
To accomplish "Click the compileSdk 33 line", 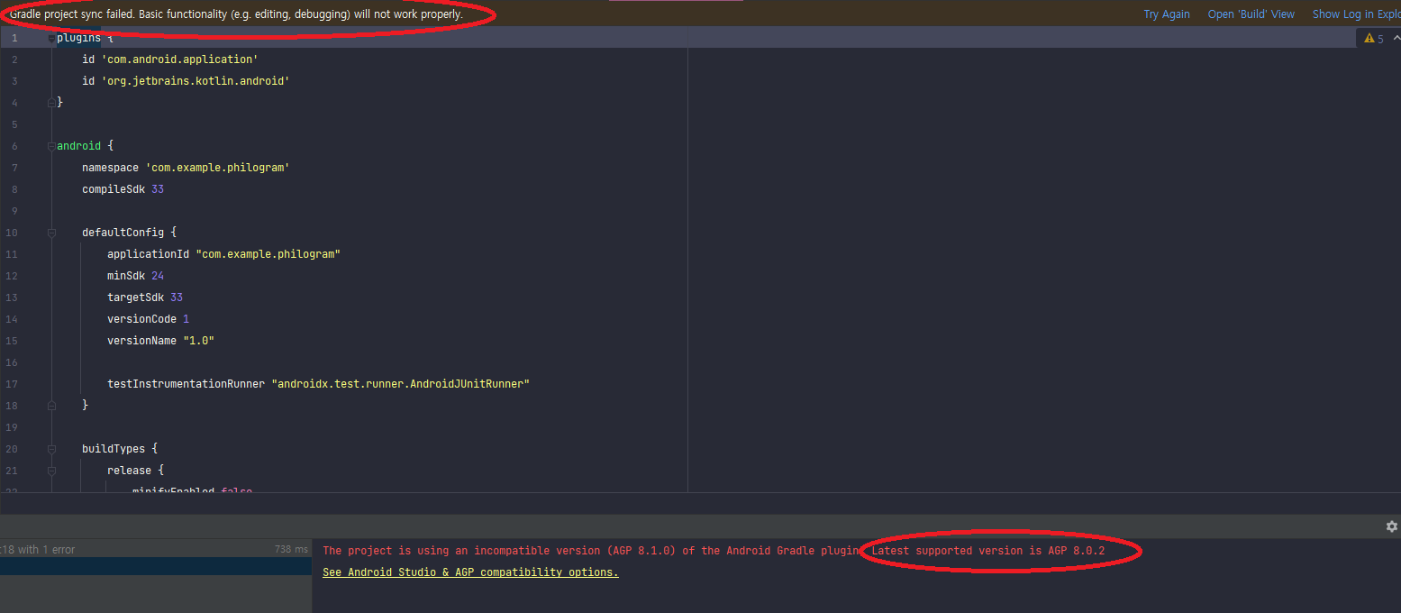I will (x=123, y=189).
